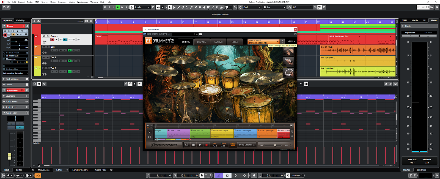Image resolution: width=440 pixels, height=179 pixels.
Task: Open the Song Creator menu
Action: click(x=247, y=145)
